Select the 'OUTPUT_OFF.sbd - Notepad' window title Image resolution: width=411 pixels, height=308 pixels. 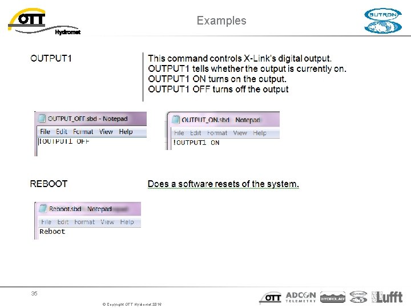(88, 119)
